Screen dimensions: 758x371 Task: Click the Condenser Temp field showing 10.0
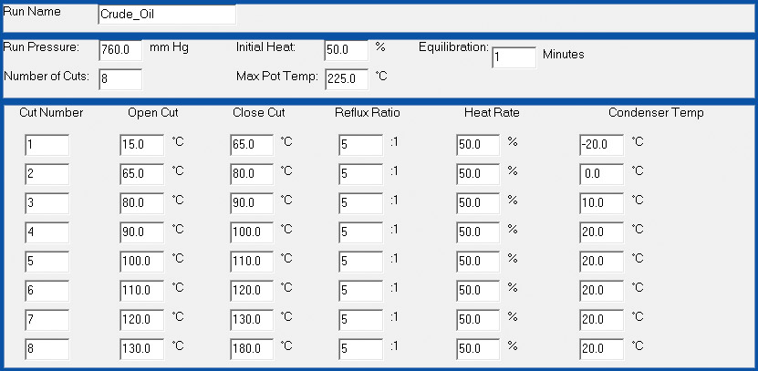tap(601, 203)
